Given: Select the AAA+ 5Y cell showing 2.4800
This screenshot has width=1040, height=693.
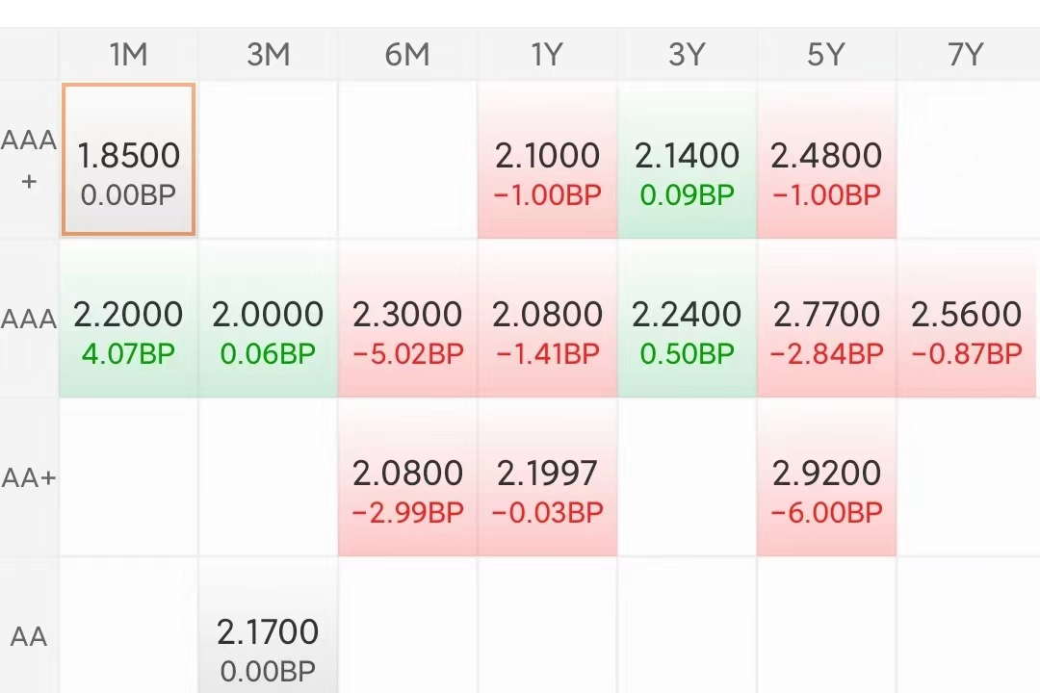Looking at the screenshot, I should [x=826, y=160].
